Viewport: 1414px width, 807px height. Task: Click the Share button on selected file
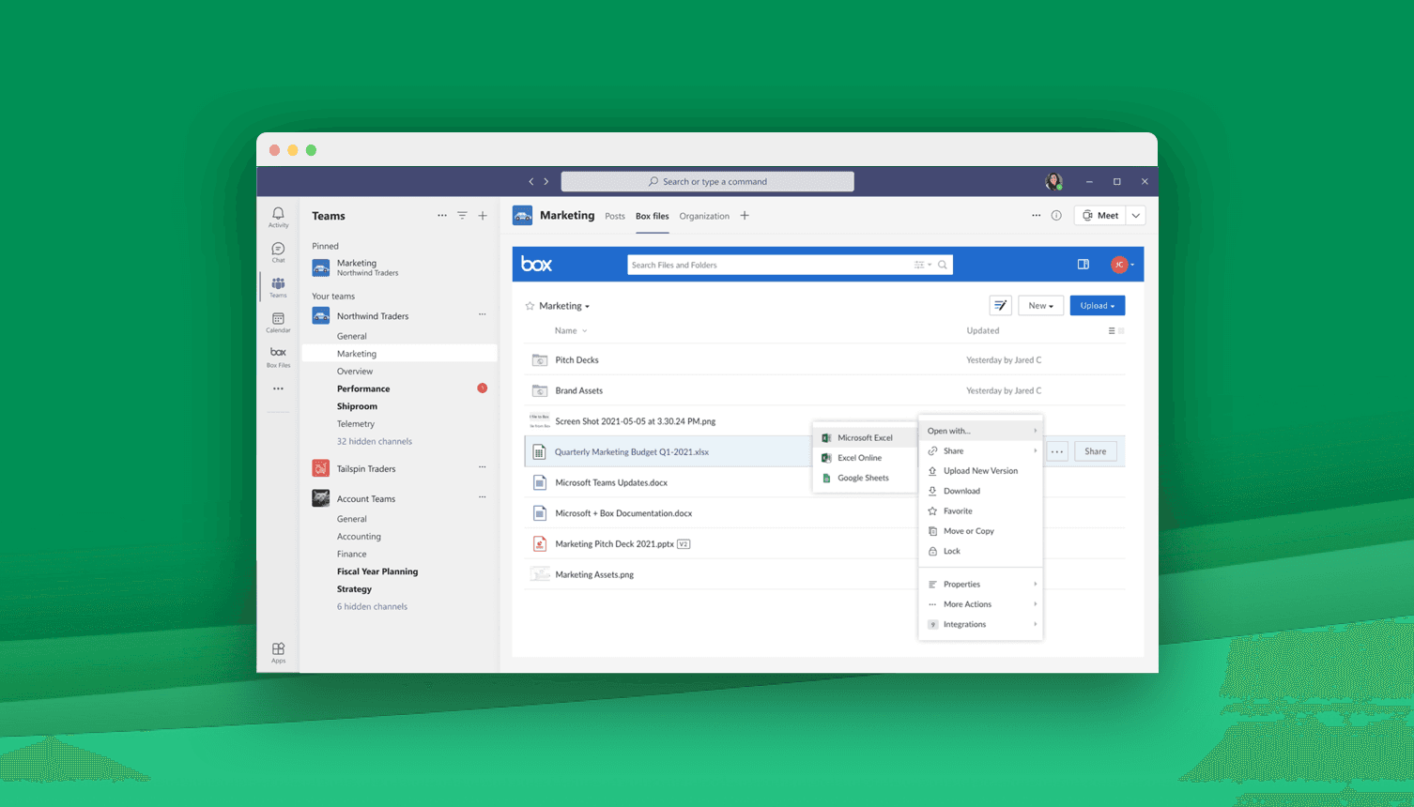point(1095,451)
